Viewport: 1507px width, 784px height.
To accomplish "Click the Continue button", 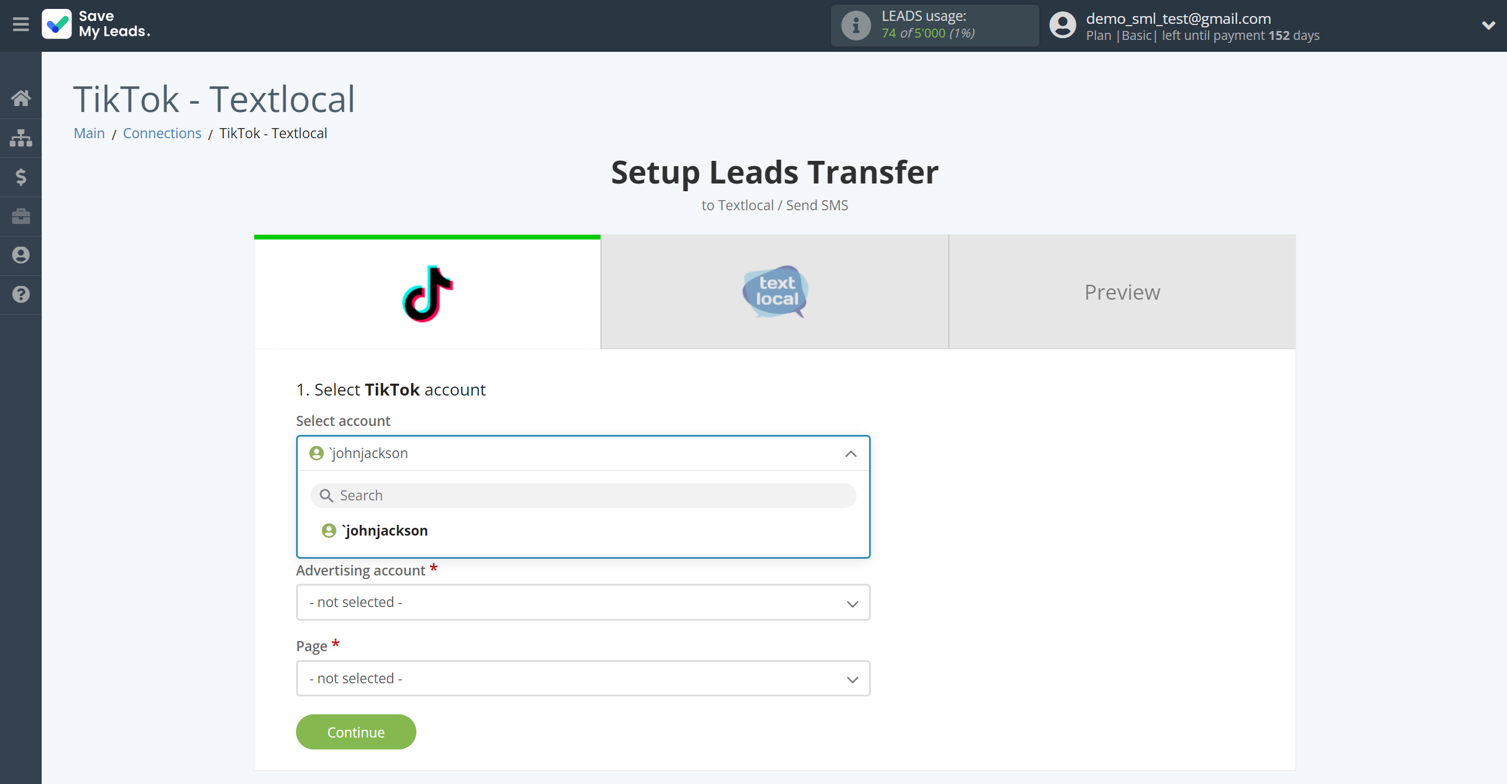I will point(356,732).
